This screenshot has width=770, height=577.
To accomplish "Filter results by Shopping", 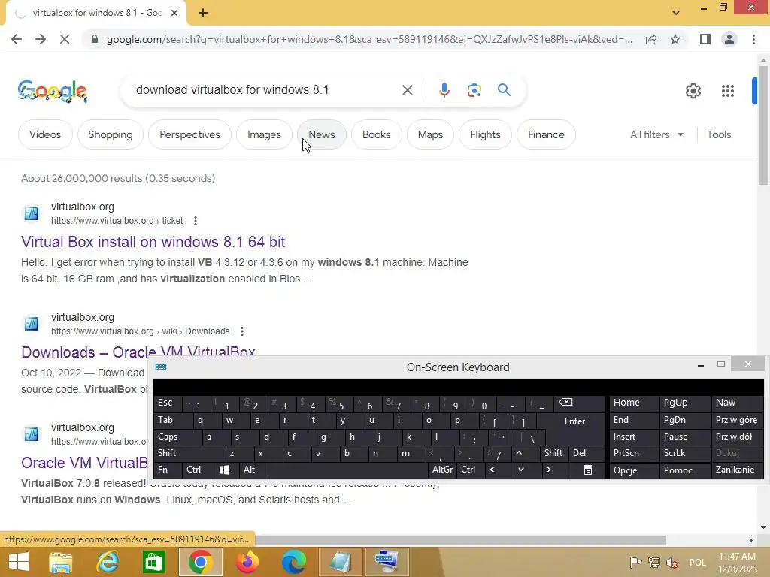I will [x=111, y=134].
